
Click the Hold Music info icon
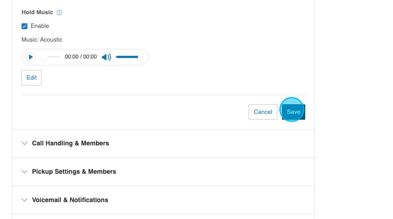[59, 13]
